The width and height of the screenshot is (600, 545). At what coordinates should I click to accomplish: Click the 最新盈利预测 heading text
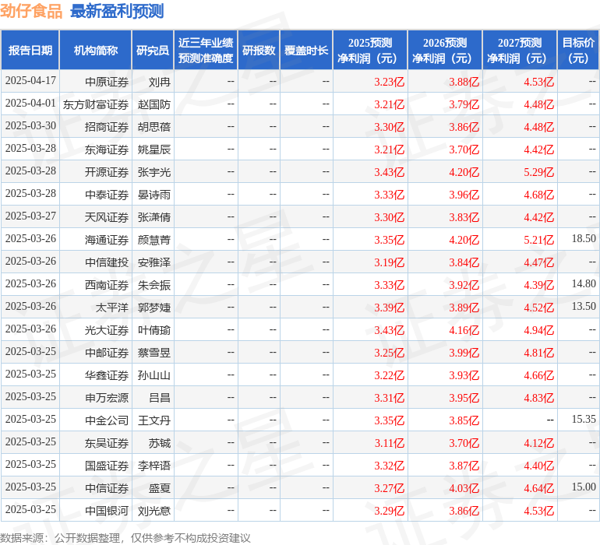pos(117,11)
